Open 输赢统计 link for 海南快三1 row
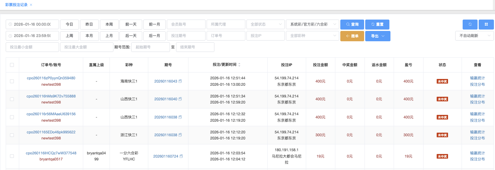This screenshot has height=170, width=495. point(477,78)
